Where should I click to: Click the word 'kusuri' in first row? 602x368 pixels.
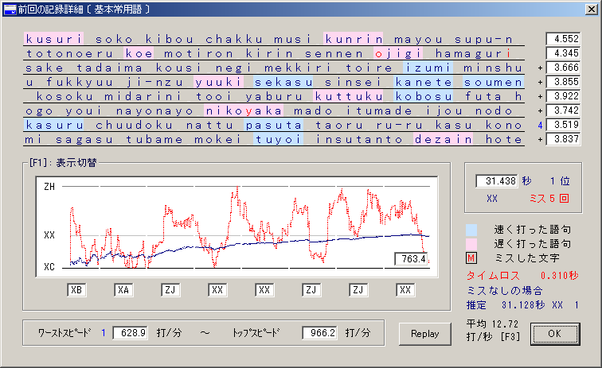(54, 39)
